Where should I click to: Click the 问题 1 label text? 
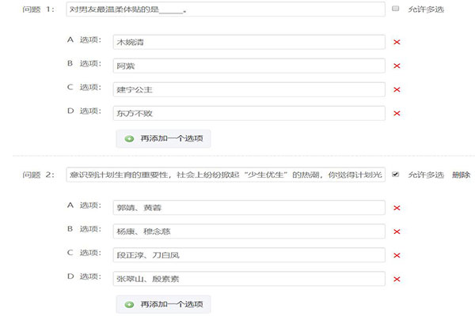coord(38,9)
